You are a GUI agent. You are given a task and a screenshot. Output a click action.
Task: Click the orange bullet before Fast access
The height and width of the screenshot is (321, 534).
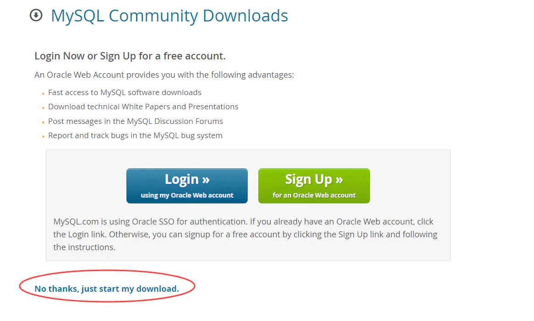pyautogui.click(x=43, y=94)
